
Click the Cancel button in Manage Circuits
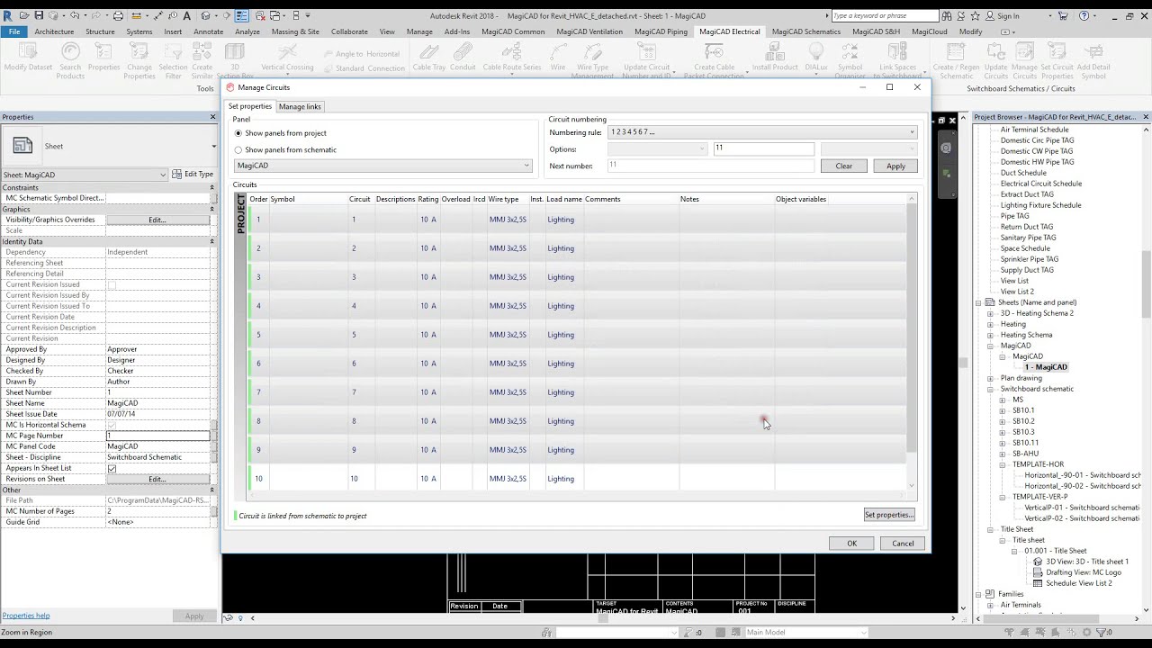[x=903, y=543]
